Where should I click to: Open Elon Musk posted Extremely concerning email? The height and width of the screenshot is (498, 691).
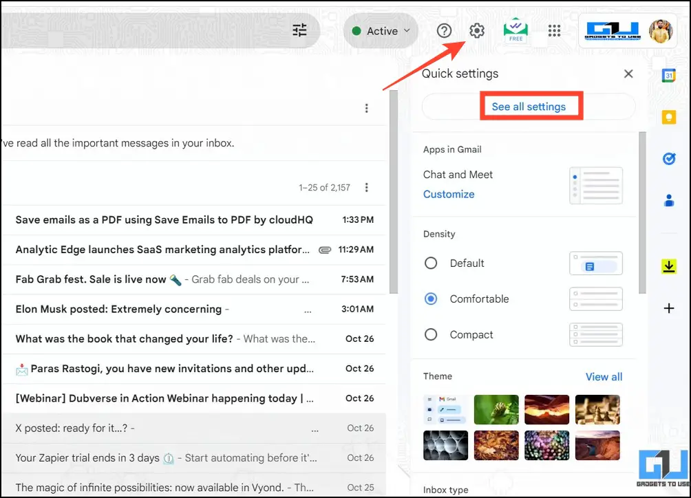point(194,309)
